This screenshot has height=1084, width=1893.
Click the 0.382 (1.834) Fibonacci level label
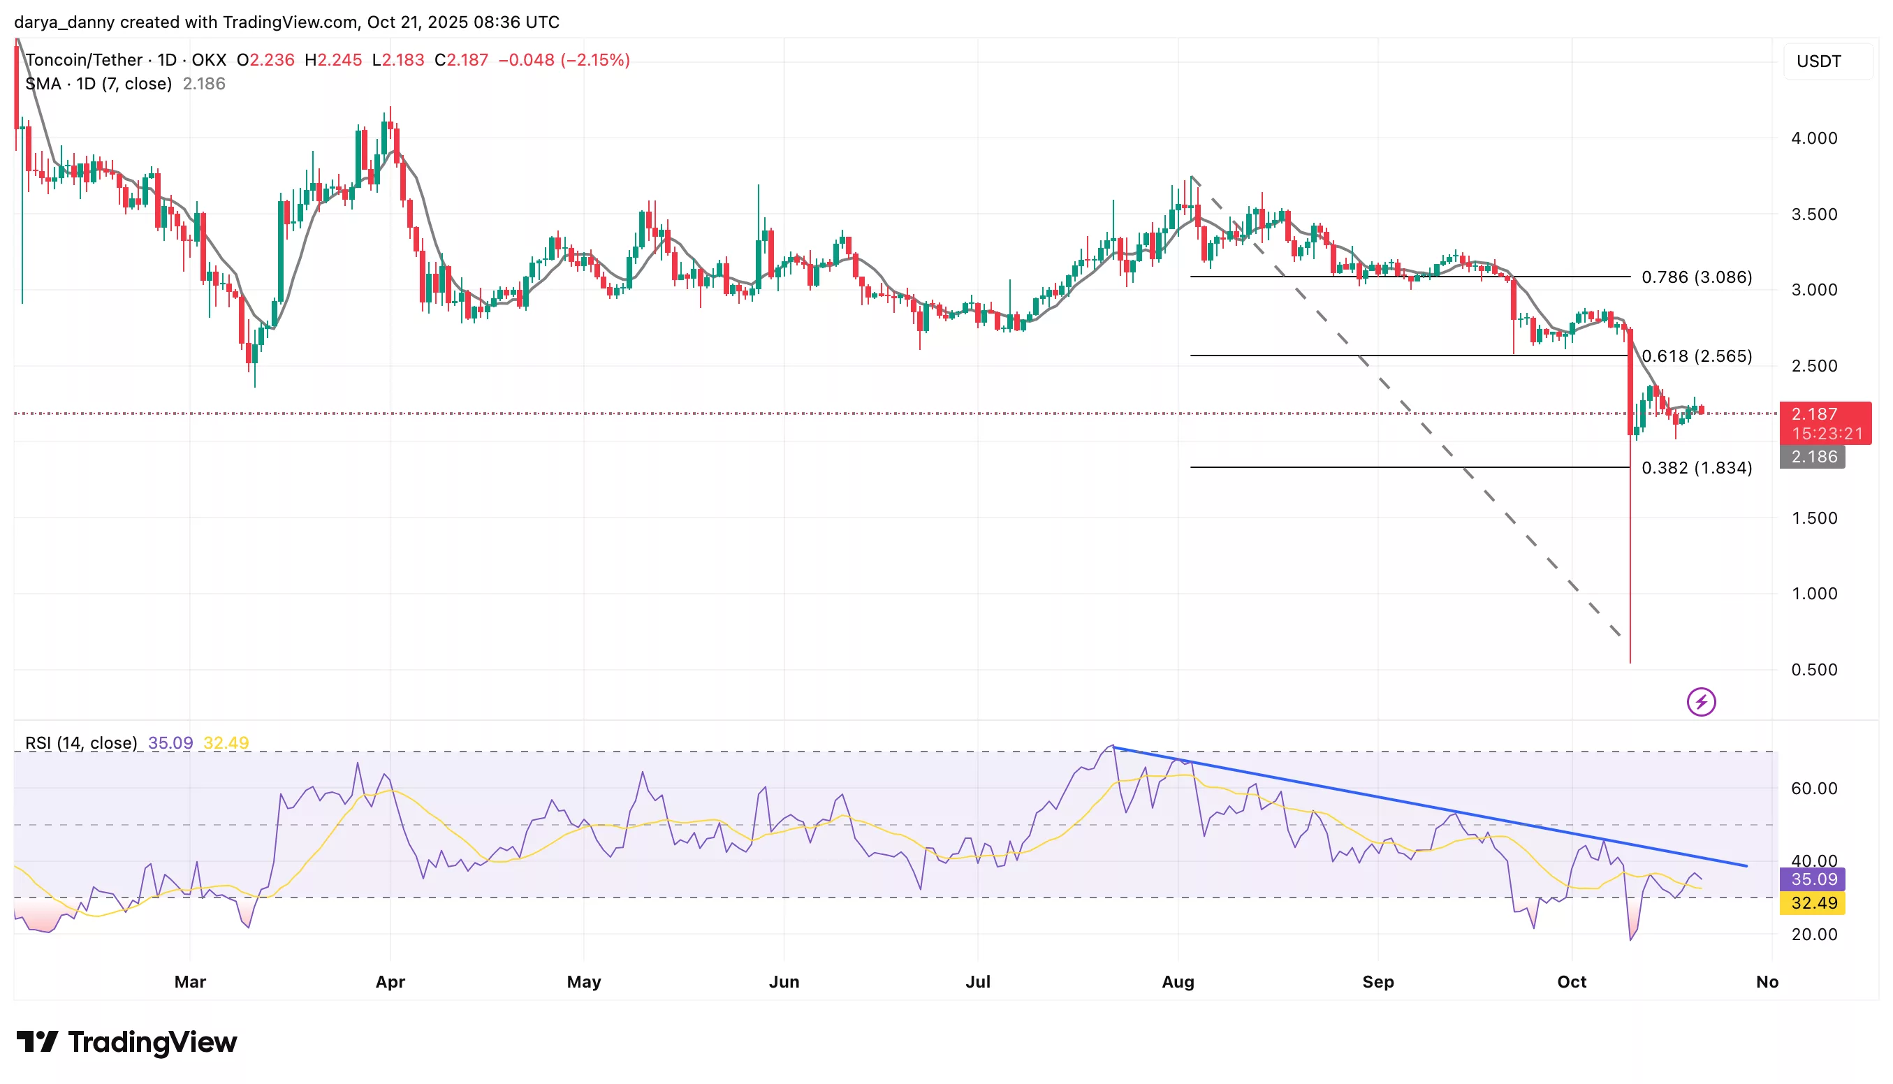[1696, 467]
